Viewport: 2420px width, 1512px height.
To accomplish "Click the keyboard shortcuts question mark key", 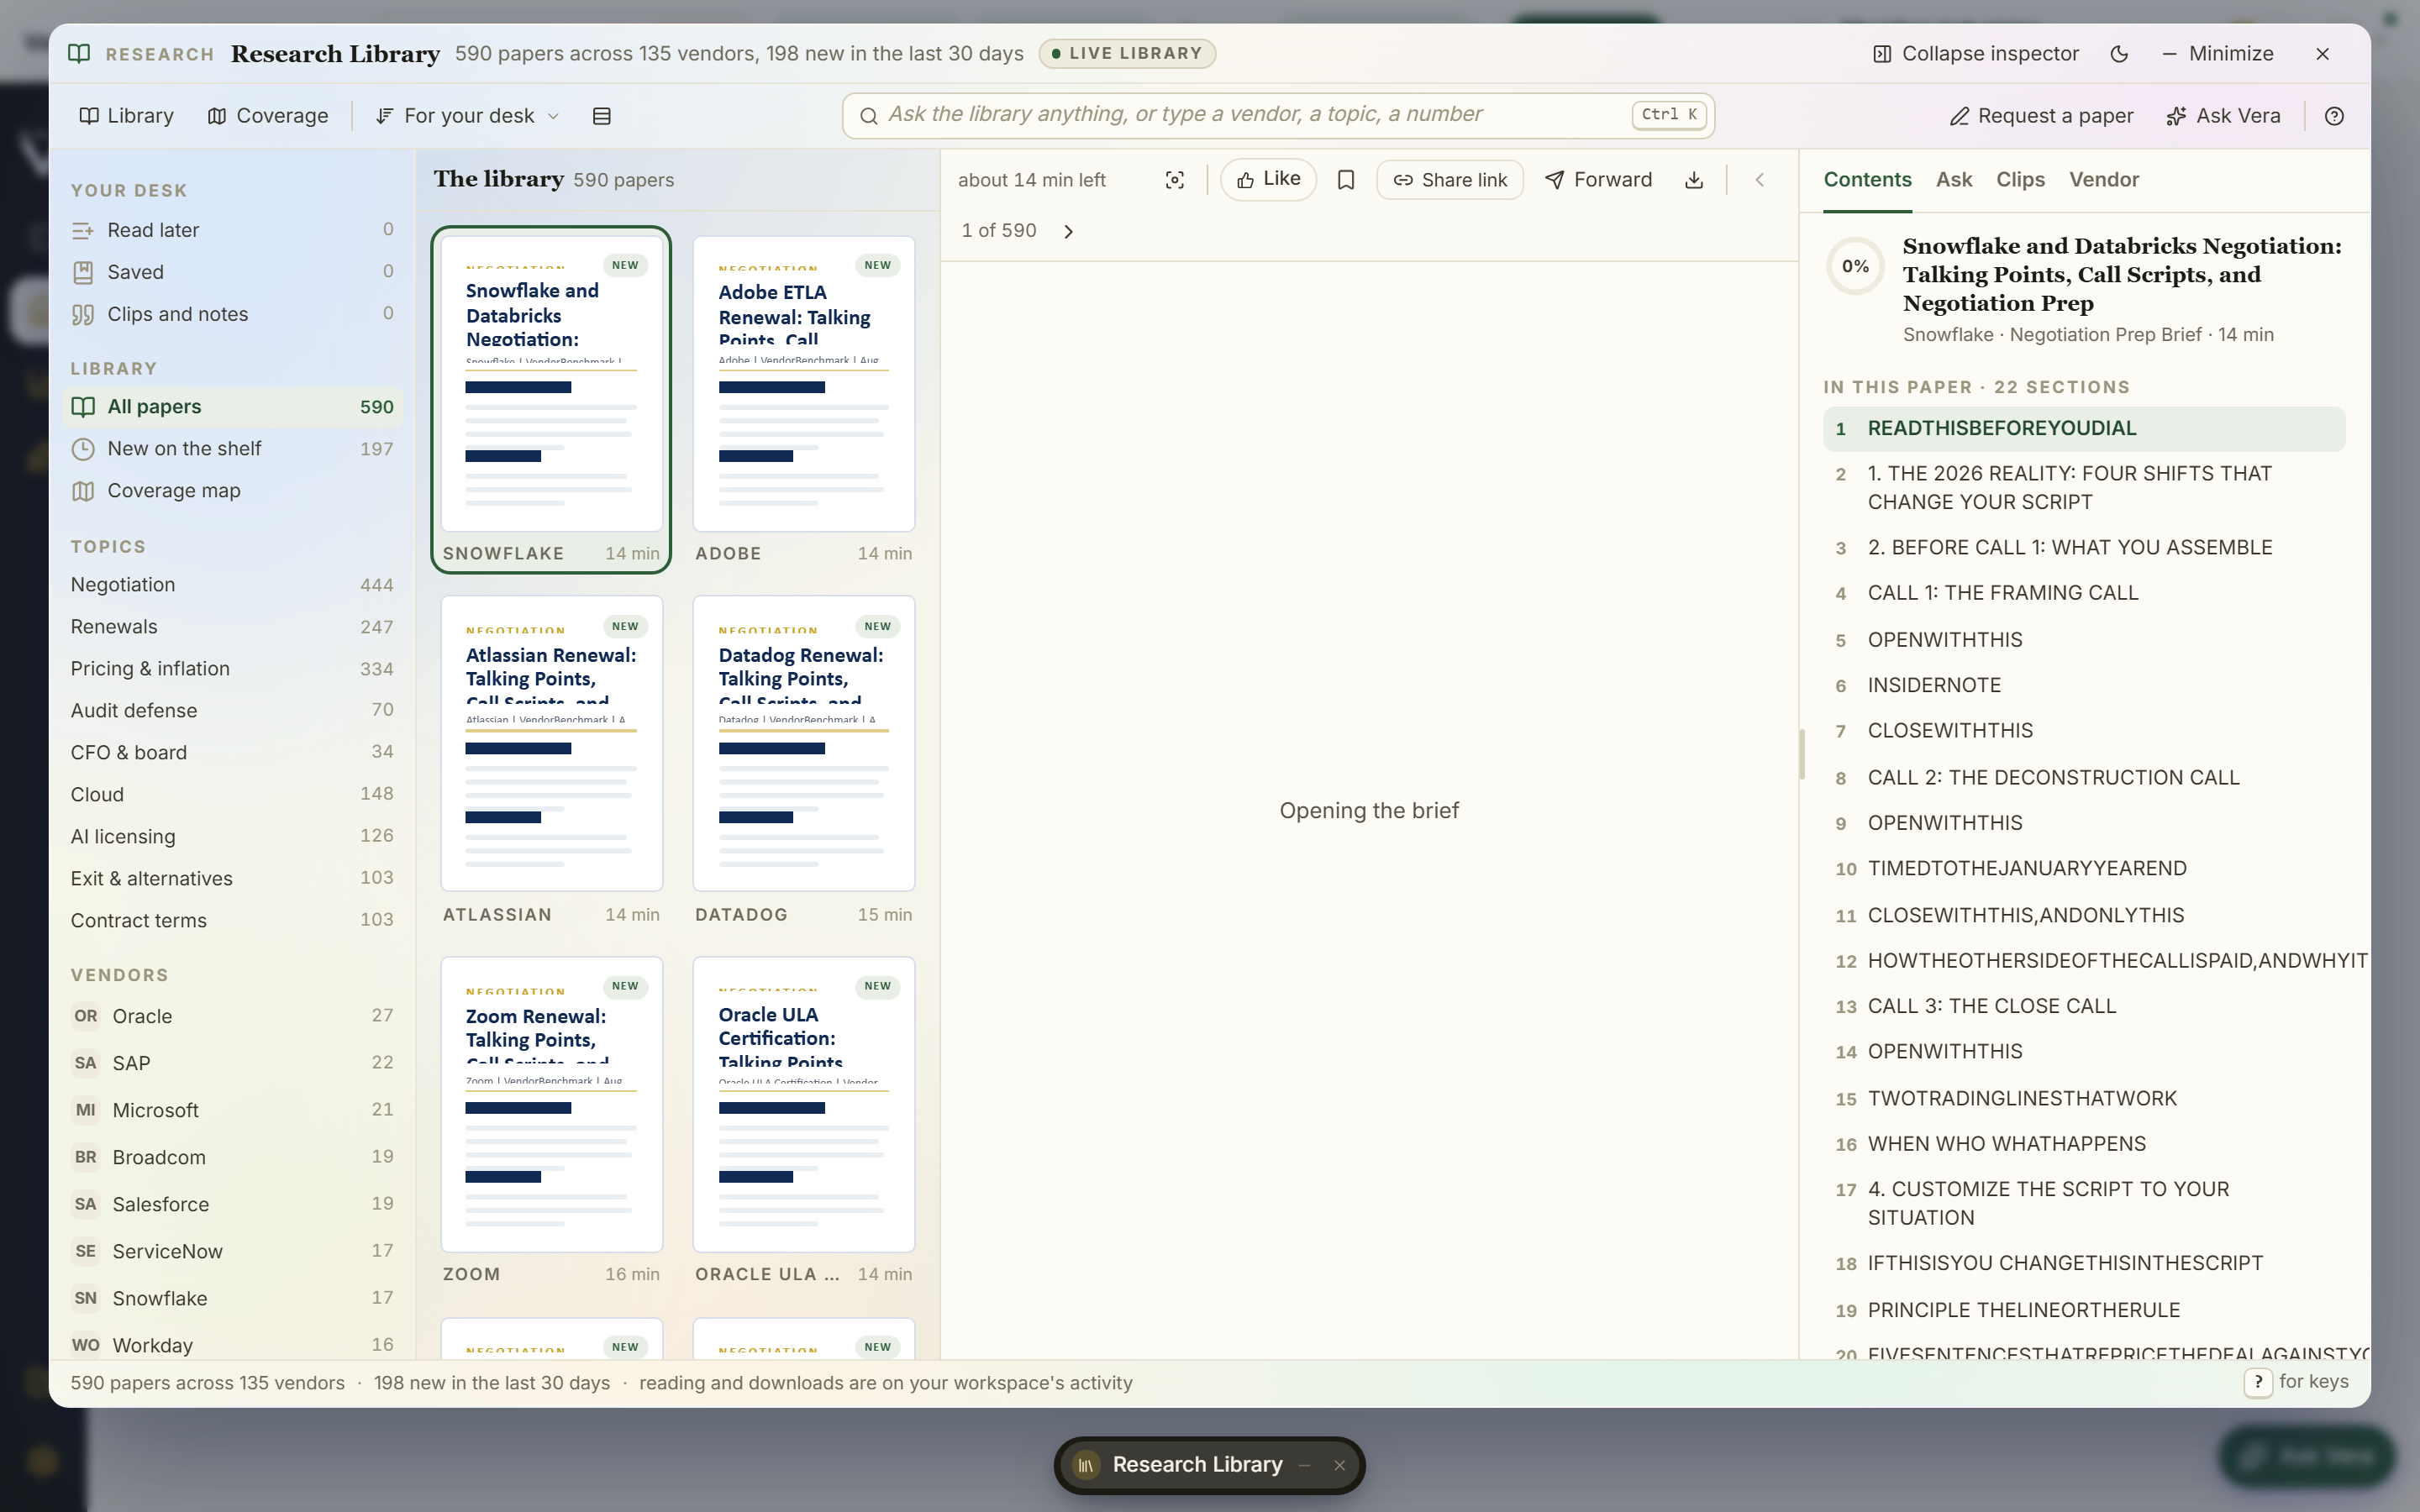I will (2258, 1382).
